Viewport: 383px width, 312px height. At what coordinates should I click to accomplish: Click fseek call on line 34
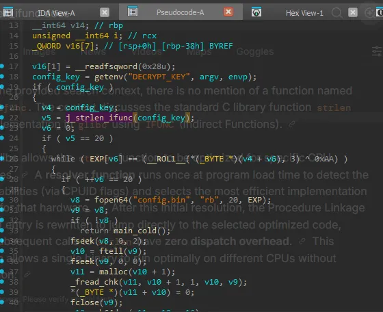click(83, 241)
